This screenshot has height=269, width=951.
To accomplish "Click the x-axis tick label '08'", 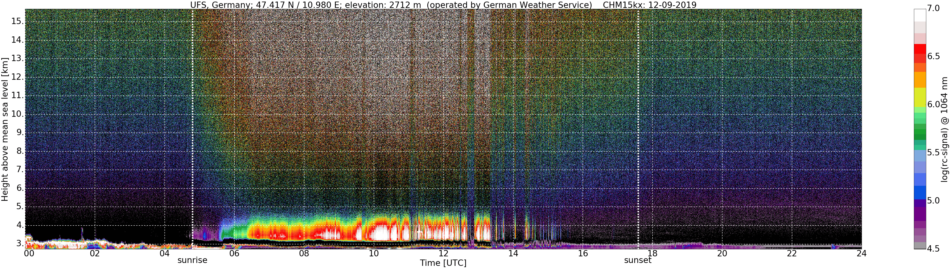I will tap(304, 253).
